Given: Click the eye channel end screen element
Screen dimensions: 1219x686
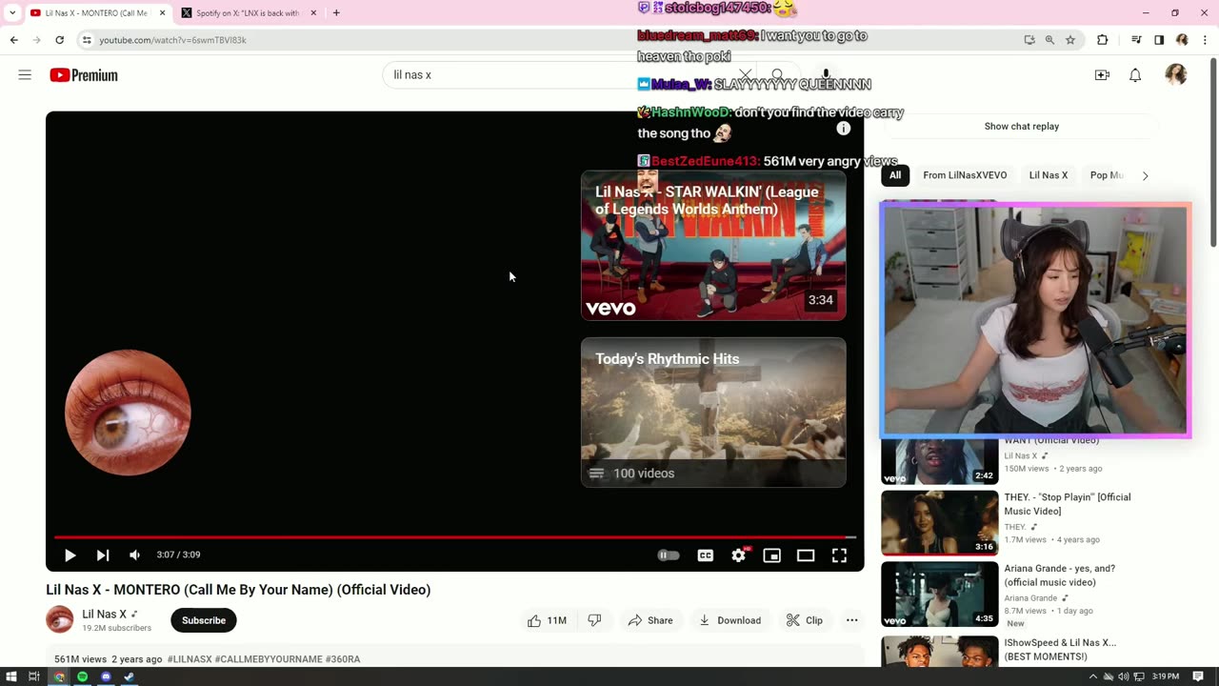Looking at the screenshot, I should (128, 413).
